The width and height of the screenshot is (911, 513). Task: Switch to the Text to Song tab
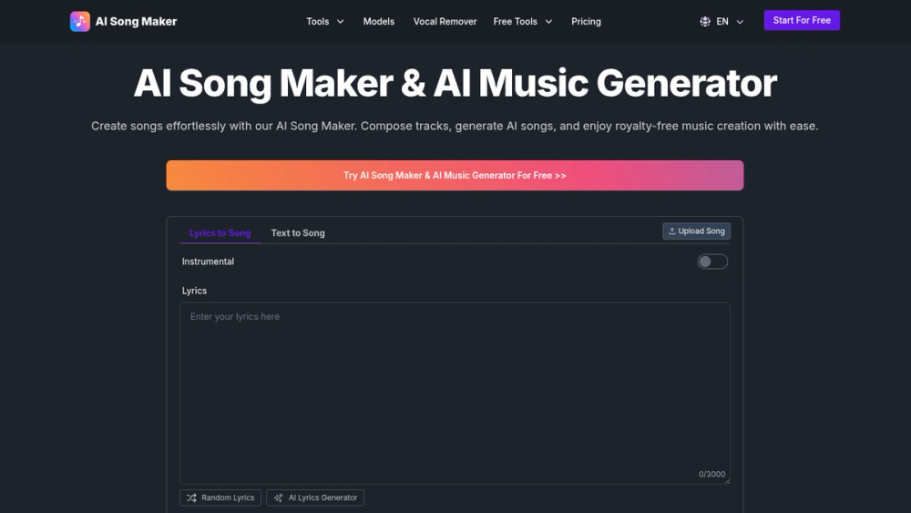298,233
